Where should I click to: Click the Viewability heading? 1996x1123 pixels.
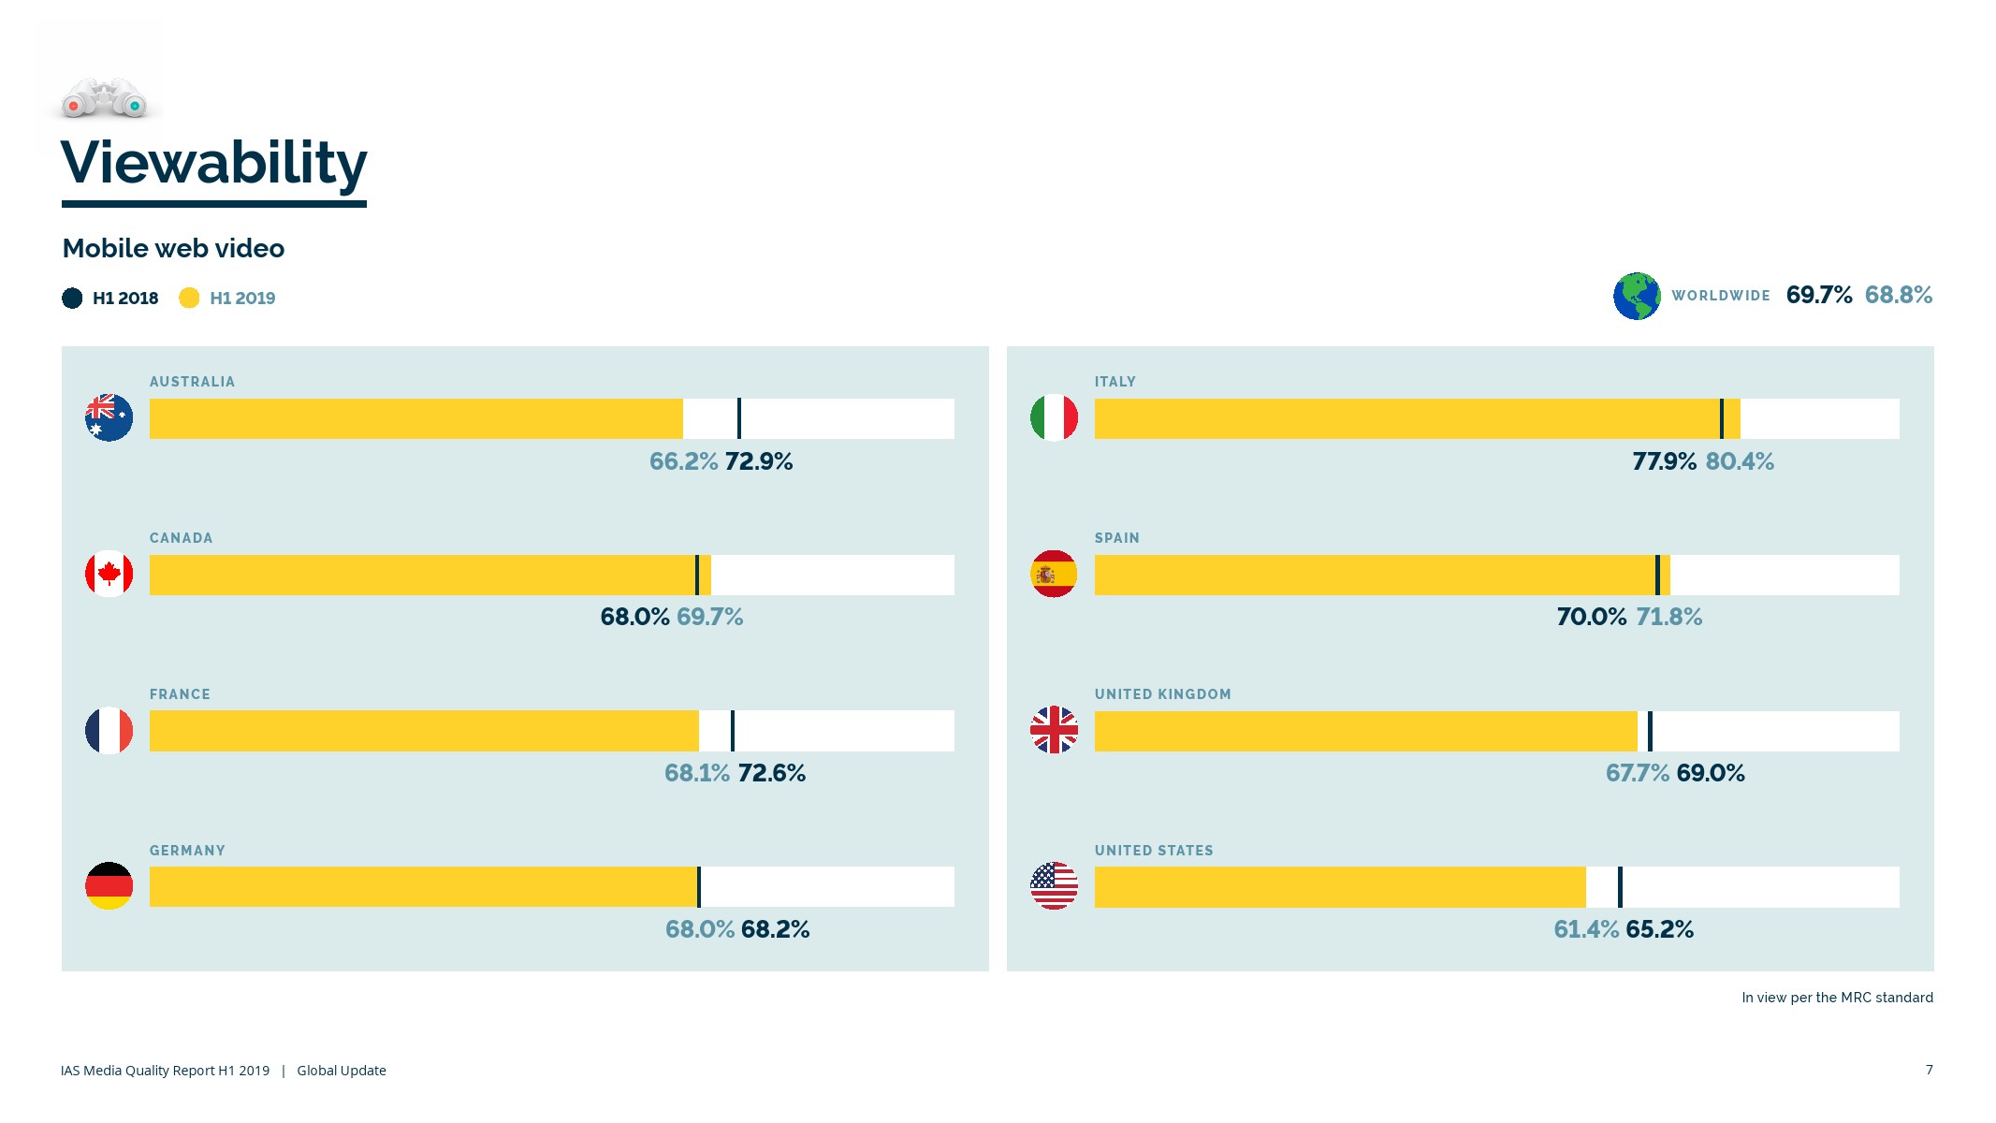(213, 163)
